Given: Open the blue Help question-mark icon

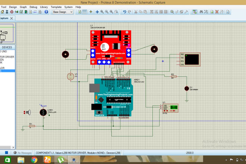Looking at the screenshot, I should 46,12.
